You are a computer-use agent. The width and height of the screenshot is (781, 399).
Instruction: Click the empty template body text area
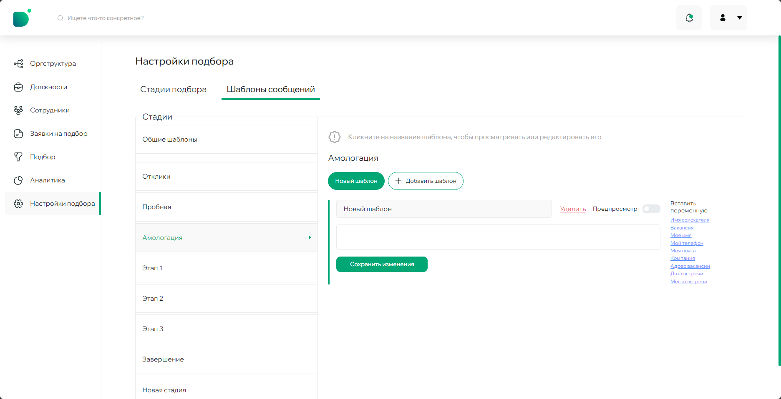click(x=498, y=237)
